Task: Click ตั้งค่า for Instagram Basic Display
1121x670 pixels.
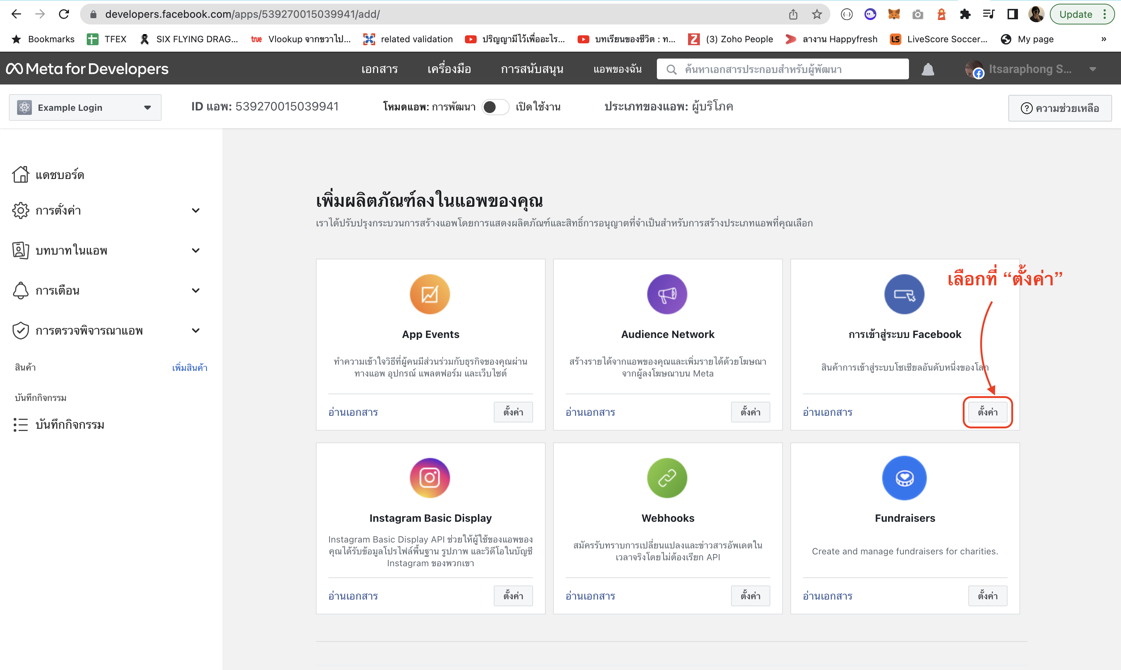Action: pyautogui.click(x=513, y=596)
